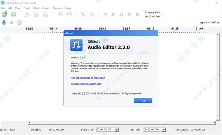Open Contact technical support team link

[86, 83]
